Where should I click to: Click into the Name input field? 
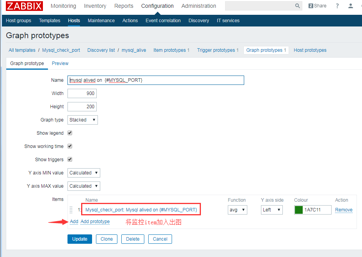pos(156,80)
